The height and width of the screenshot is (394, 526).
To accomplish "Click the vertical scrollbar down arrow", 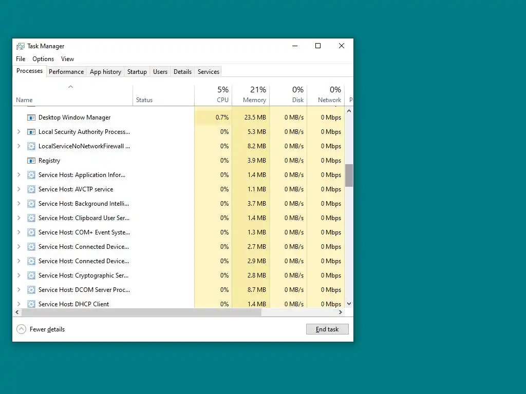I will coord(349,304).
